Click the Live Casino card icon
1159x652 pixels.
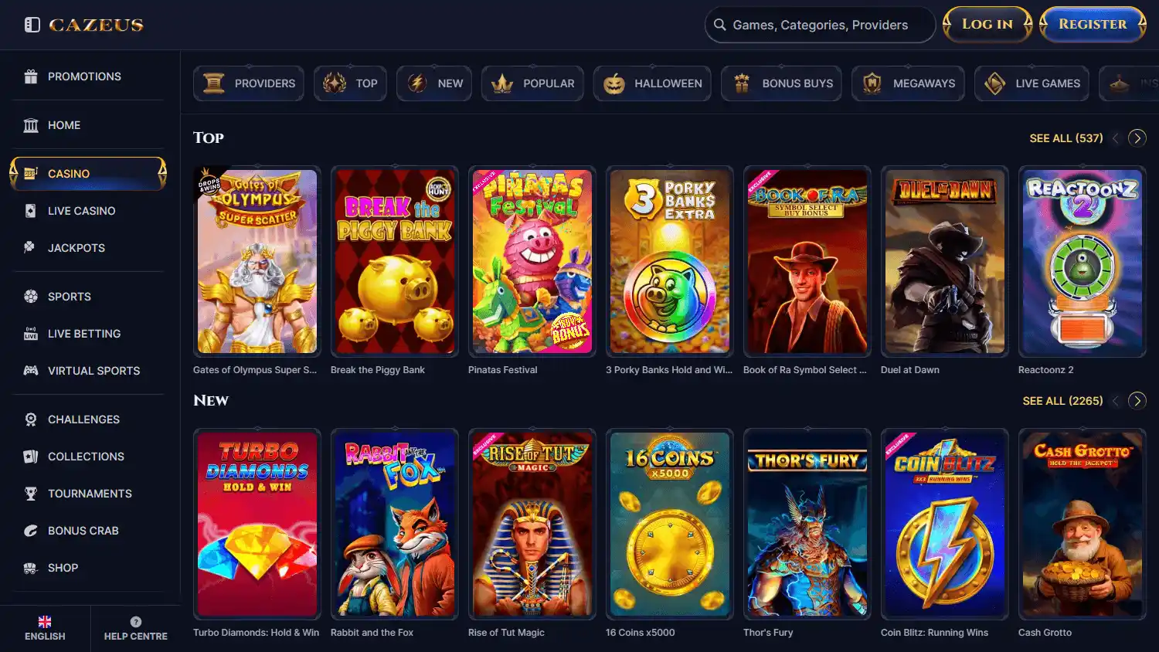pyautogui.click(x=31, y=211)
